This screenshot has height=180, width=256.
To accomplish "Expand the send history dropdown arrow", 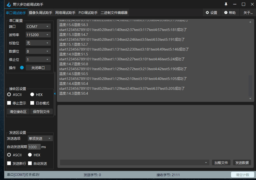I will click(206, 163).
